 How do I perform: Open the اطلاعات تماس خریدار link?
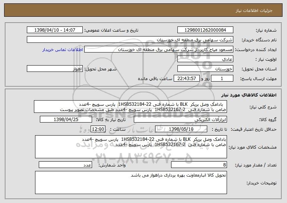click(x=62, y=50)
